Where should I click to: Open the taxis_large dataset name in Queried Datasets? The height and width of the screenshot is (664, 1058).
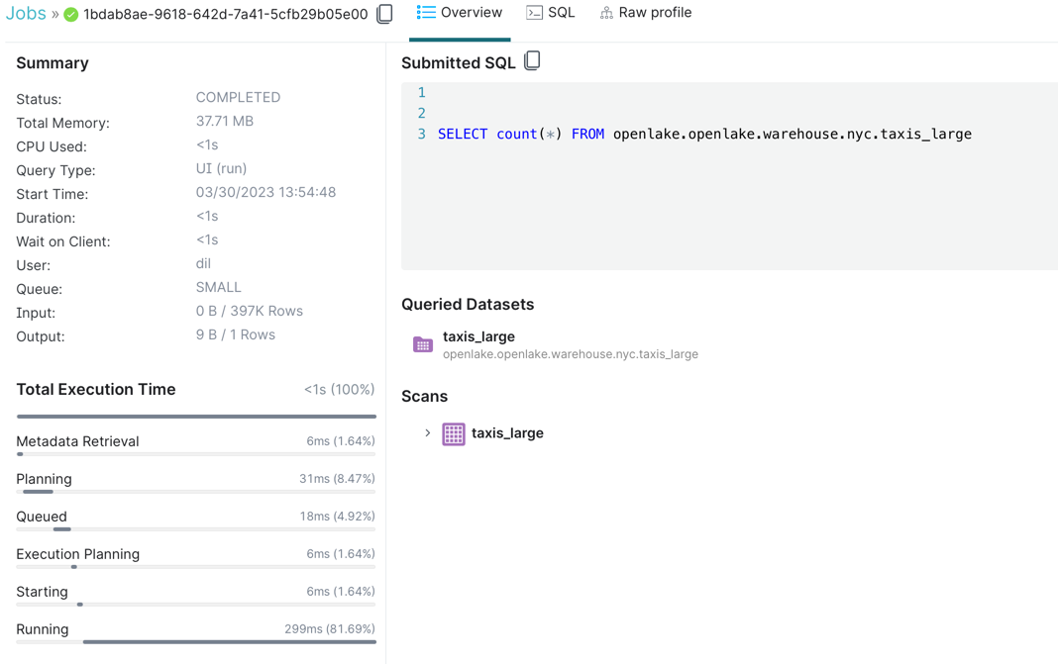click(478, 336)
